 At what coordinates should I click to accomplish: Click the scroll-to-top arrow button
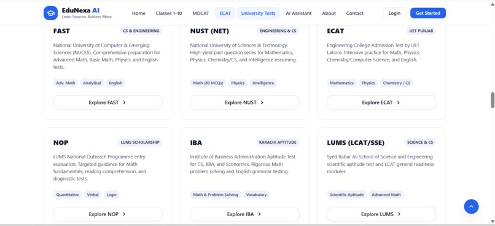471,206
